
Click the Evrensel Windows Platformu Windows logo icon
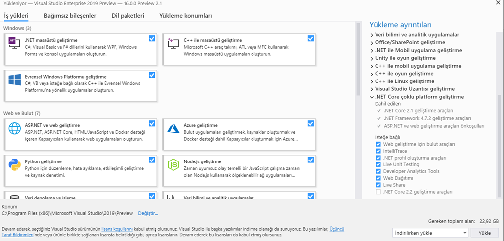15,80
